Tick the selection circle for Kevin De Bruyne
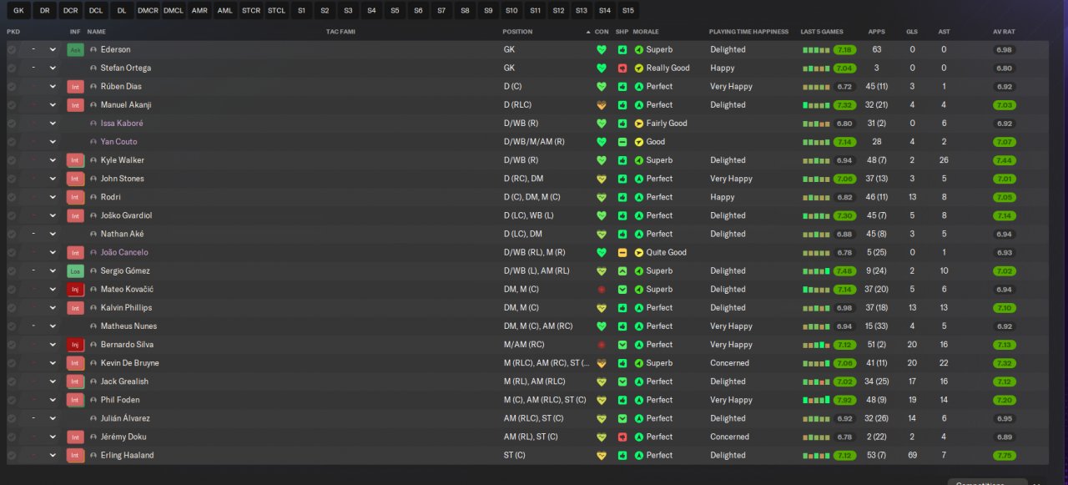1068x485 pixels. coord(12,363)
